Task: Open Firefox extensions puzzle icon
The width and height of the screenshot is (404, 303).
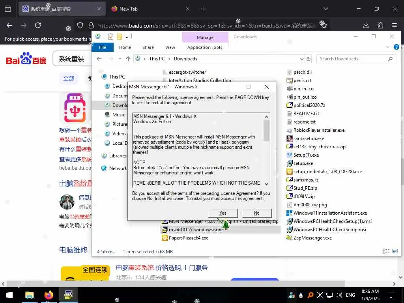Action: pos(380,25)
